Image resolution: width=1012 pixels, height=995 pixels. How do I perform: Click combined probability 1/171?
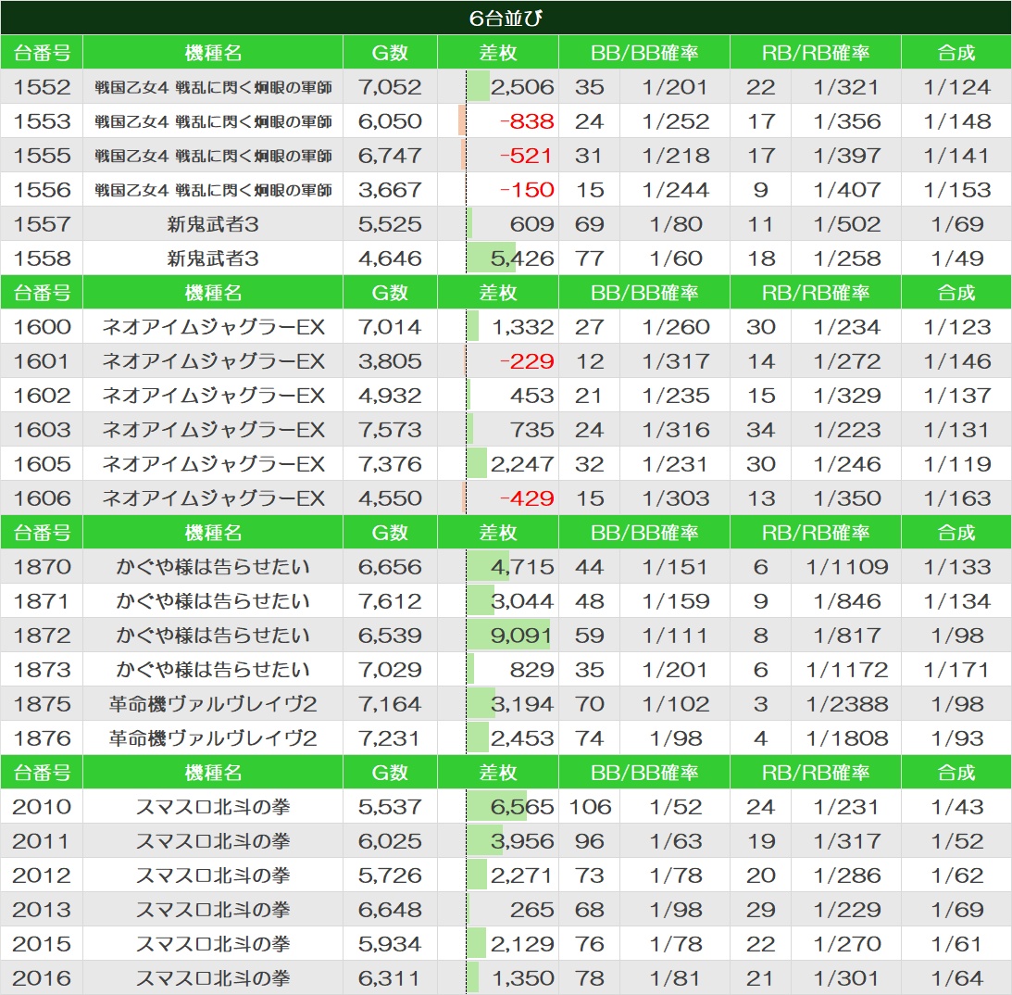(957, 670)
